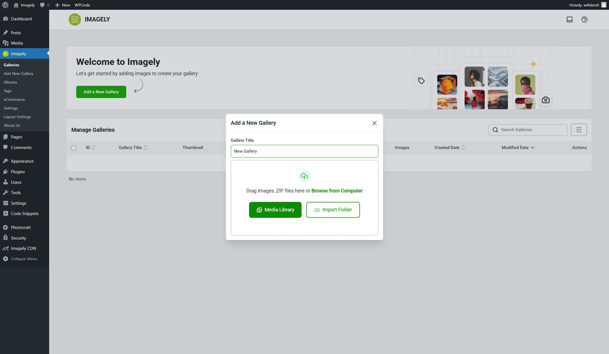This screenshot has width=609, height=354.
Task: Select the Photocrati gear icon in the sidebar
Action: click(6, 227)
